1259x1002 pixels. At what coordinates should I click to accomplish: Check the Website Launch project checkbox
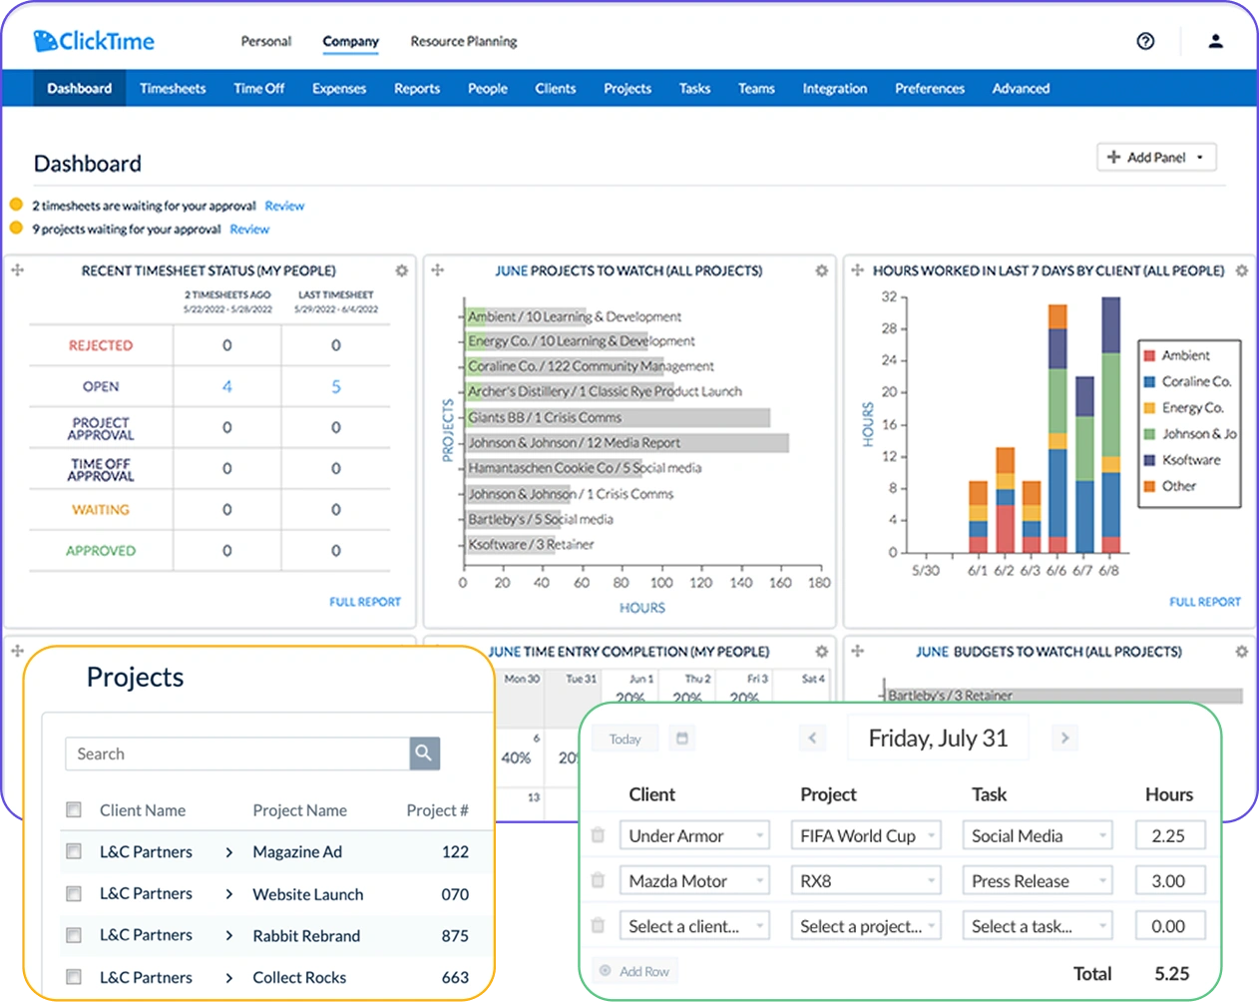pyautogui.click(x=74, y=893)
